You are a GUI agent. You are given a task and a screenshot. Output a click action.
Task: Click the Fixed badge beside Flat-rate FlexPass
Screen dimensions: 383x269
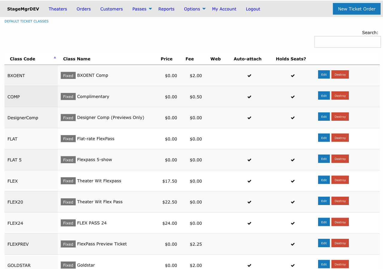[68, 139]
